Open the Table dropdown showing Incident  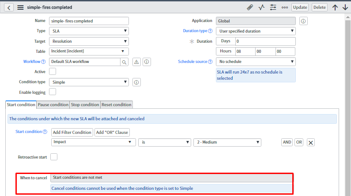89,52
